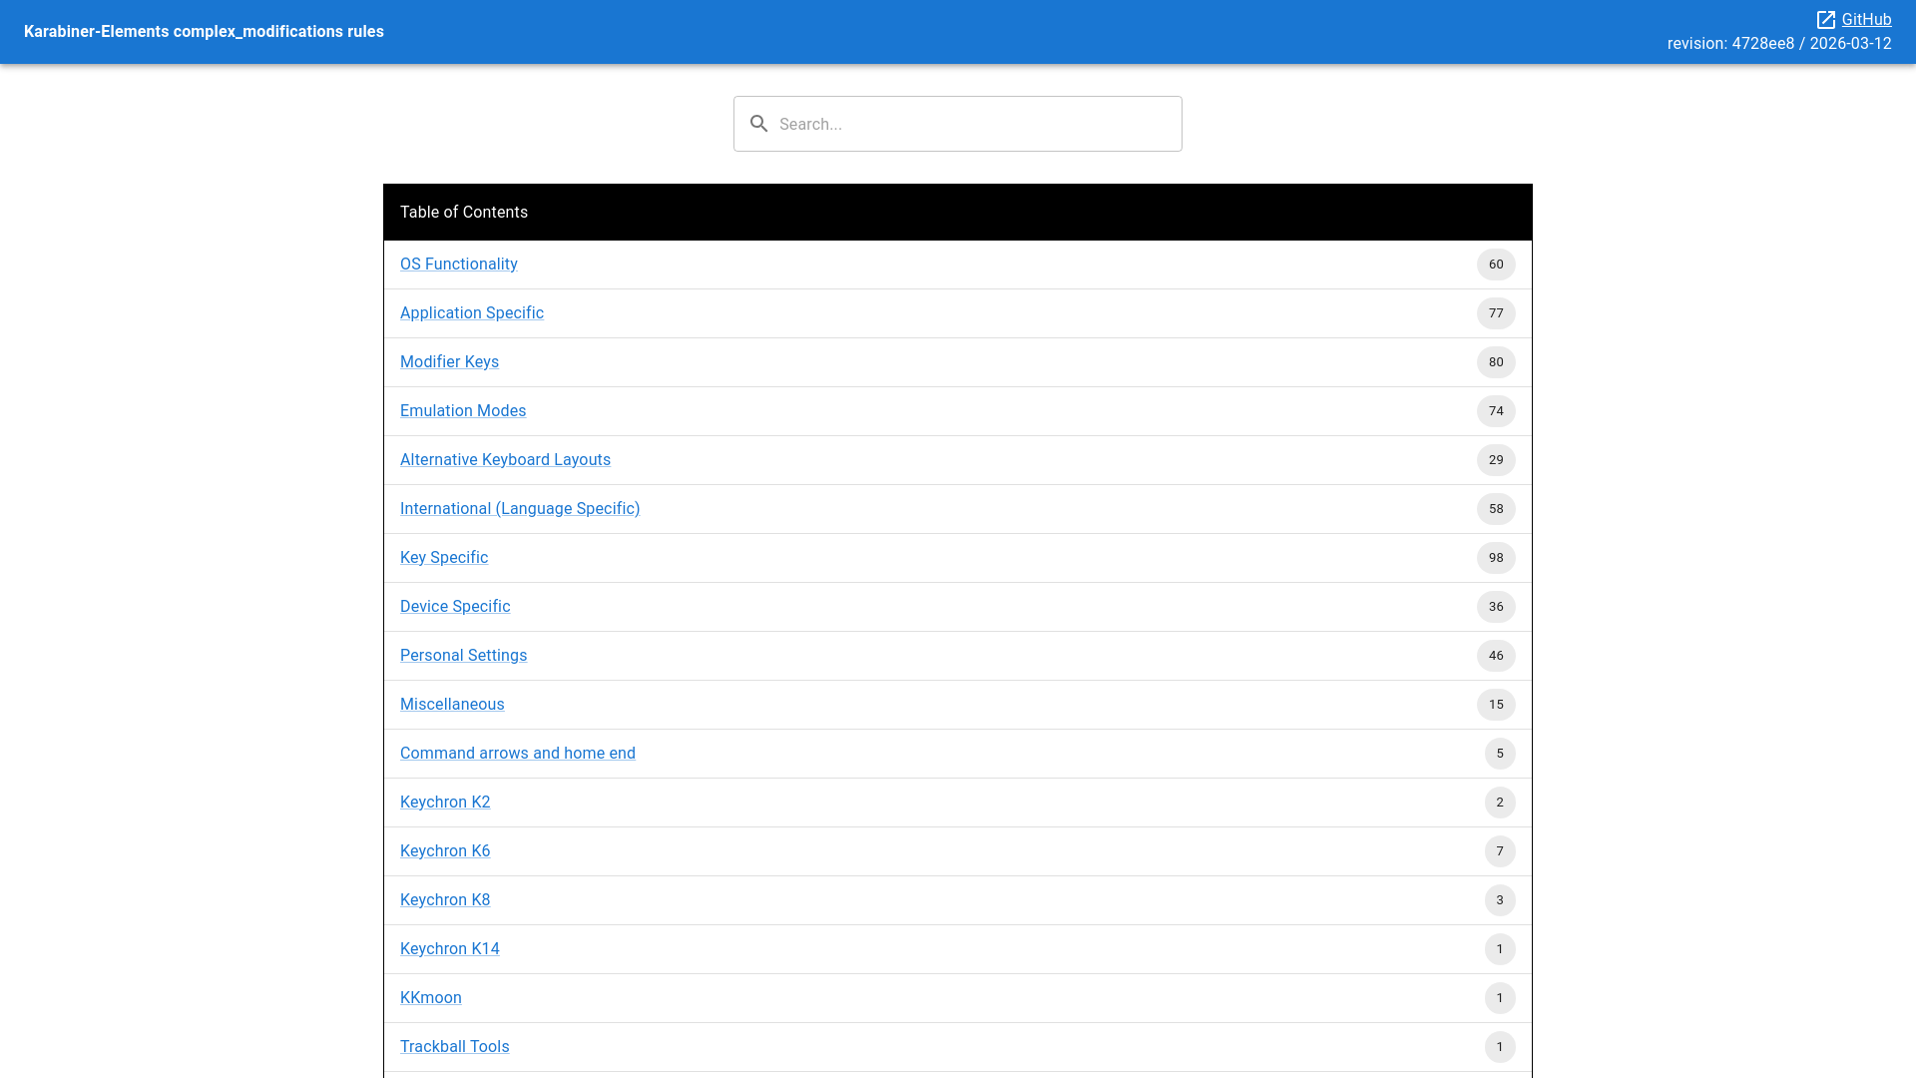1916x1078 pixels.
Task: Open Alternative Keyboard Layouts link
Action: pyautogui.click(x=505, y=460)
